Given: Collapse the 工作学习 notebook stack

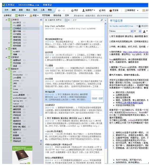Looking at the screenshot, I should coord(6,20).
